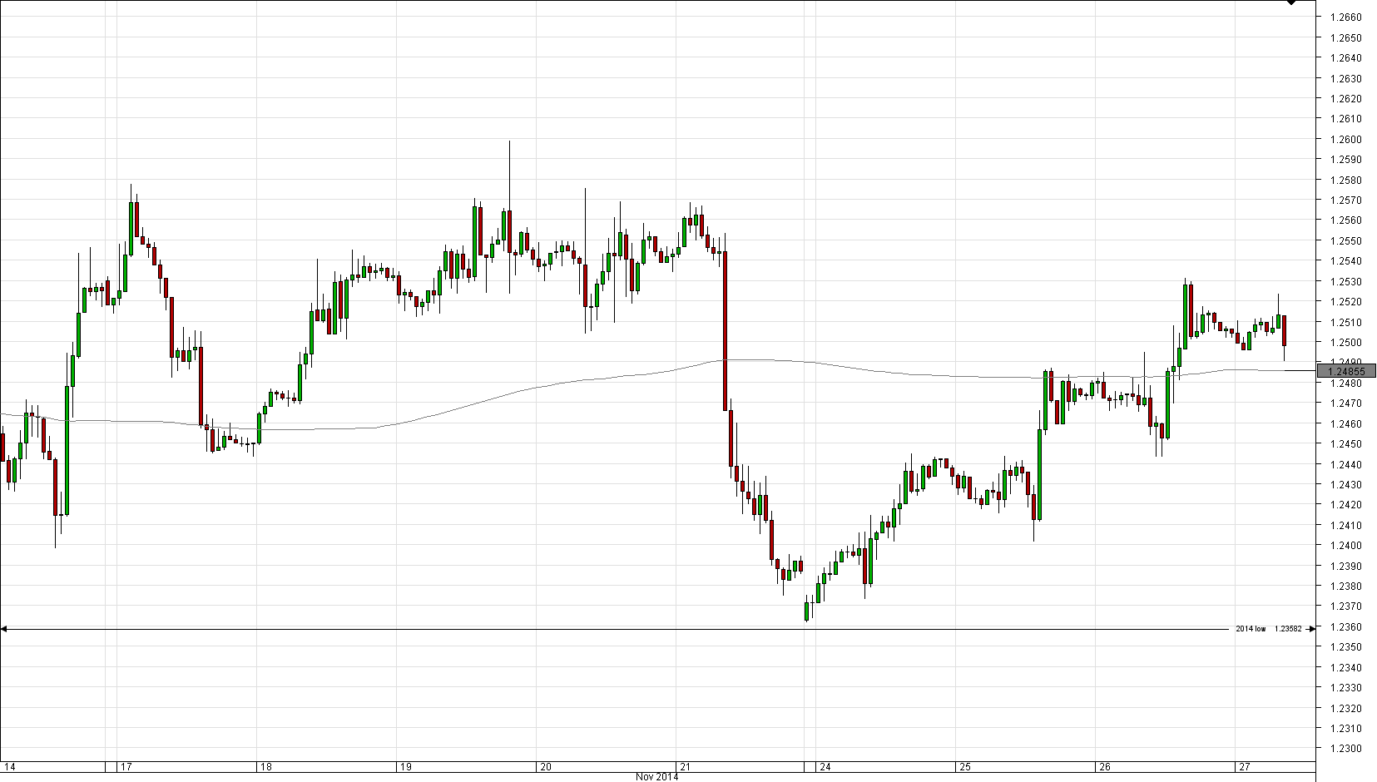Click the right arrowhead of the 2014 low line
Screen dimensions: 1377x782
(1312, 629)
